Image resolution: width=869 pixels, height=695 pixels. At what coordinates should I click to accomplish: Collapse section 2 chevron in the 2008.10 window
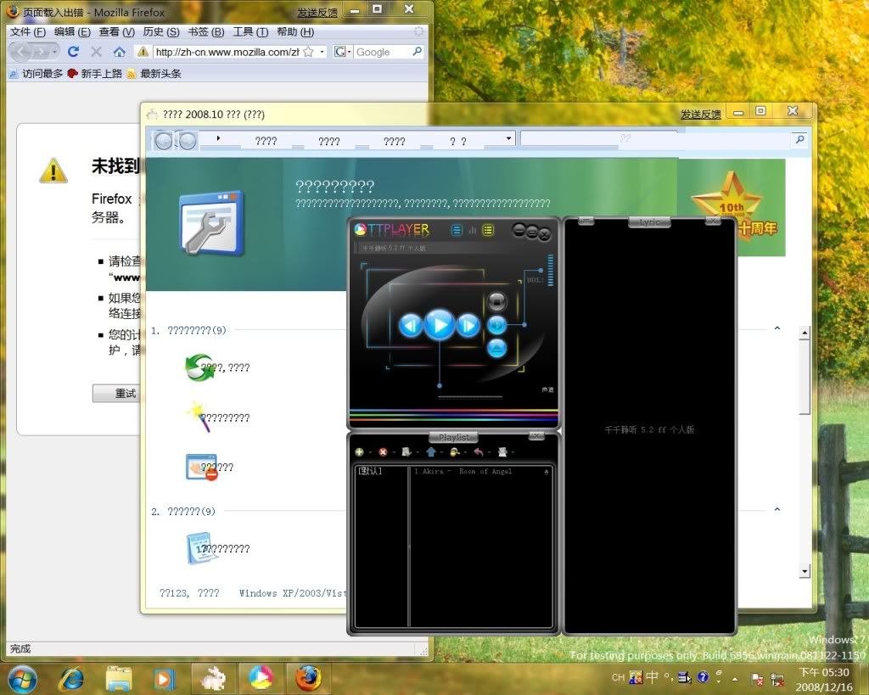(777, 509)
